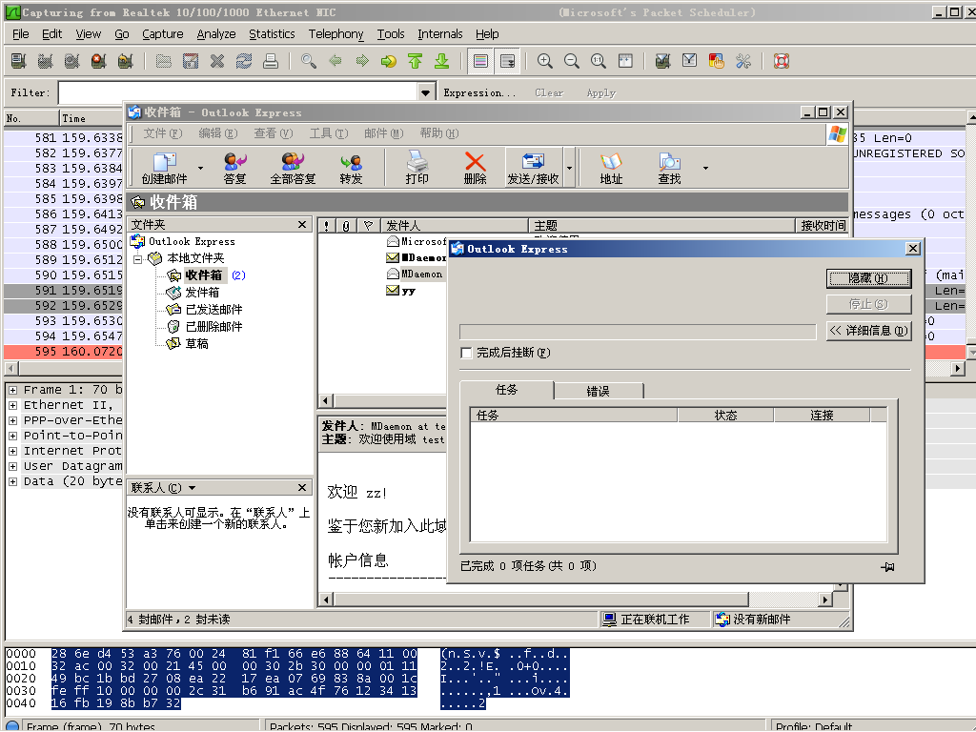The image size is (976, 732).
Task: Open the Wireshark Telephony menu
Action: point(335,34)
